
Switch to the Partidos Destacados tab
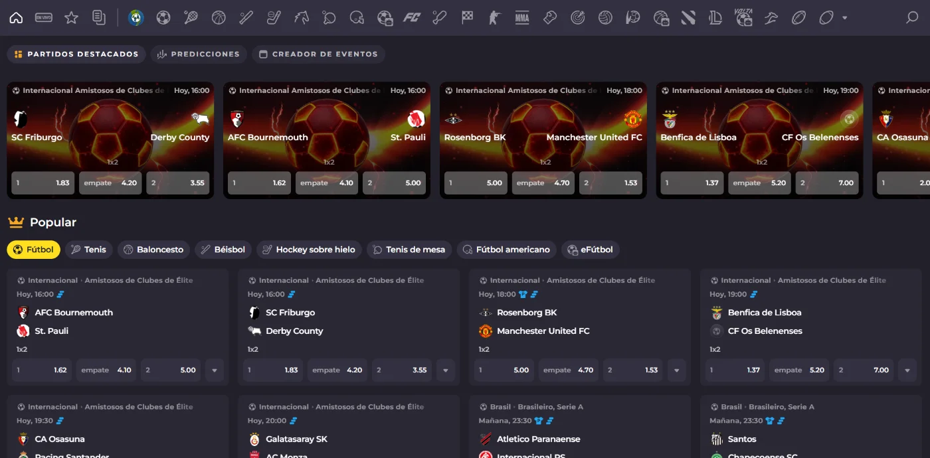click(76, 54)
